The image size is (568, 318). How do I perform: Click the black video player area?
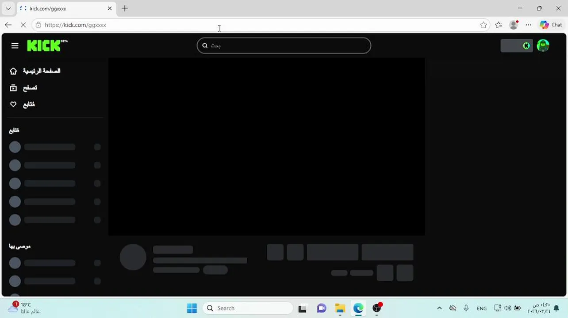266,147
